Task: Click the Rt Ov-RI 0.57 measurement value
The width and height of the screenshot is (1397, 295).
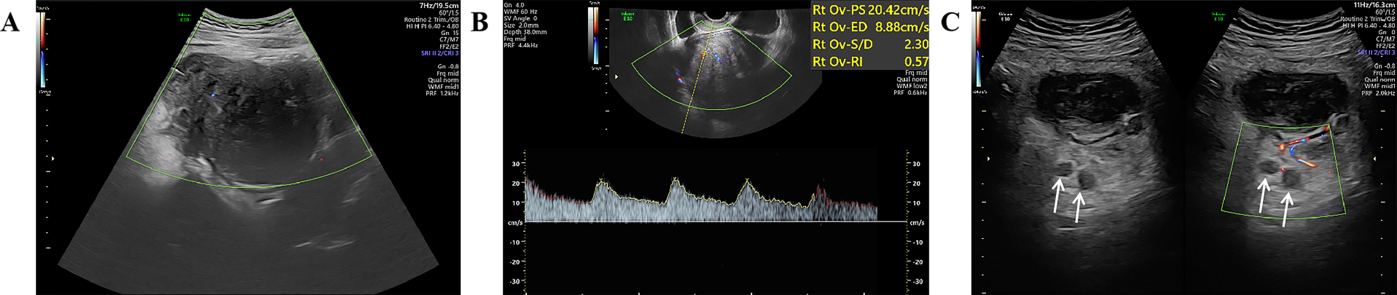Action: 916,62
